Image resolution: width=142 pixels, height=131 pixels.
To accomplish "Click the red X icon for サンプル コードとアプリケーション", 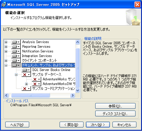I will (26, 88).
